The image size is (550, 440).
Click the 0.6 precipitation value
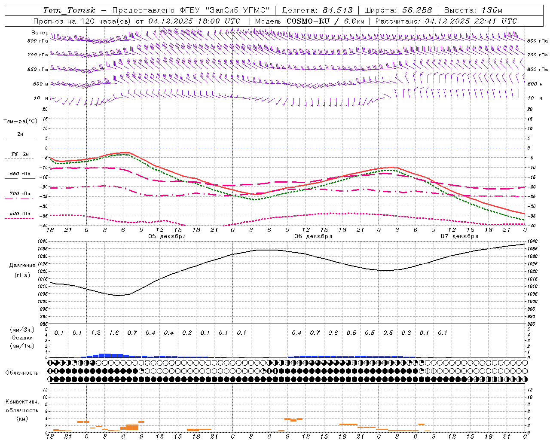pos(333,333)
